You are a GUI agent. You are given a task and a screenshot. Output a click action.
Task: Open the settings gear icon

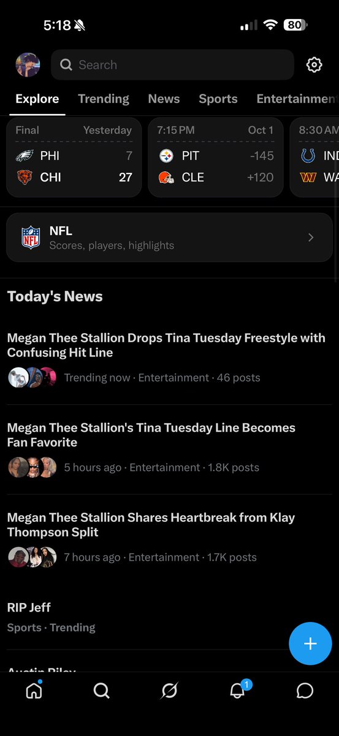[314, 64]
